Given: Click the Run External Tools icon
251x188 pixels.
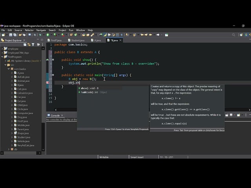Looking at the screenshot, I should tap(63, 35).
